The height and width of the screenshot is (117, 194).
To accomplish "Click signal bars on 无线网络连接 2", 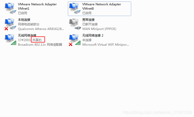I will pos(78,43).
